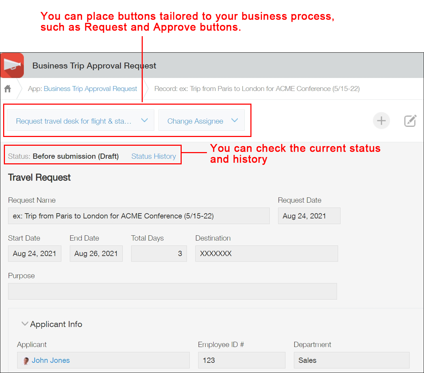Click the empty Purpose text field
The height and width of the screenshot is (373, 424).
172,291
